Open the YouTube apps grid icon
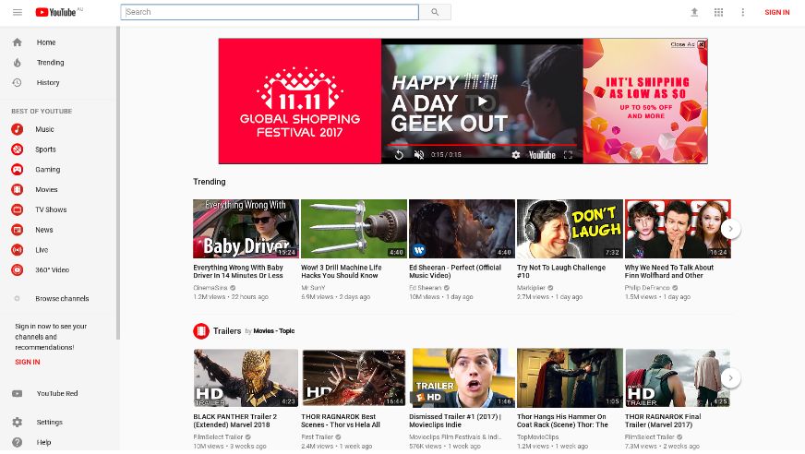The image size is (805, 454). coord(718,12)
